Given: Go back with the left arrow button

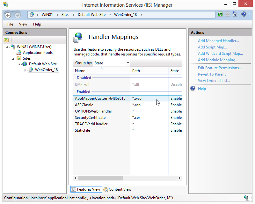Looking at the screenshot, I should click(x=8, y=15).
